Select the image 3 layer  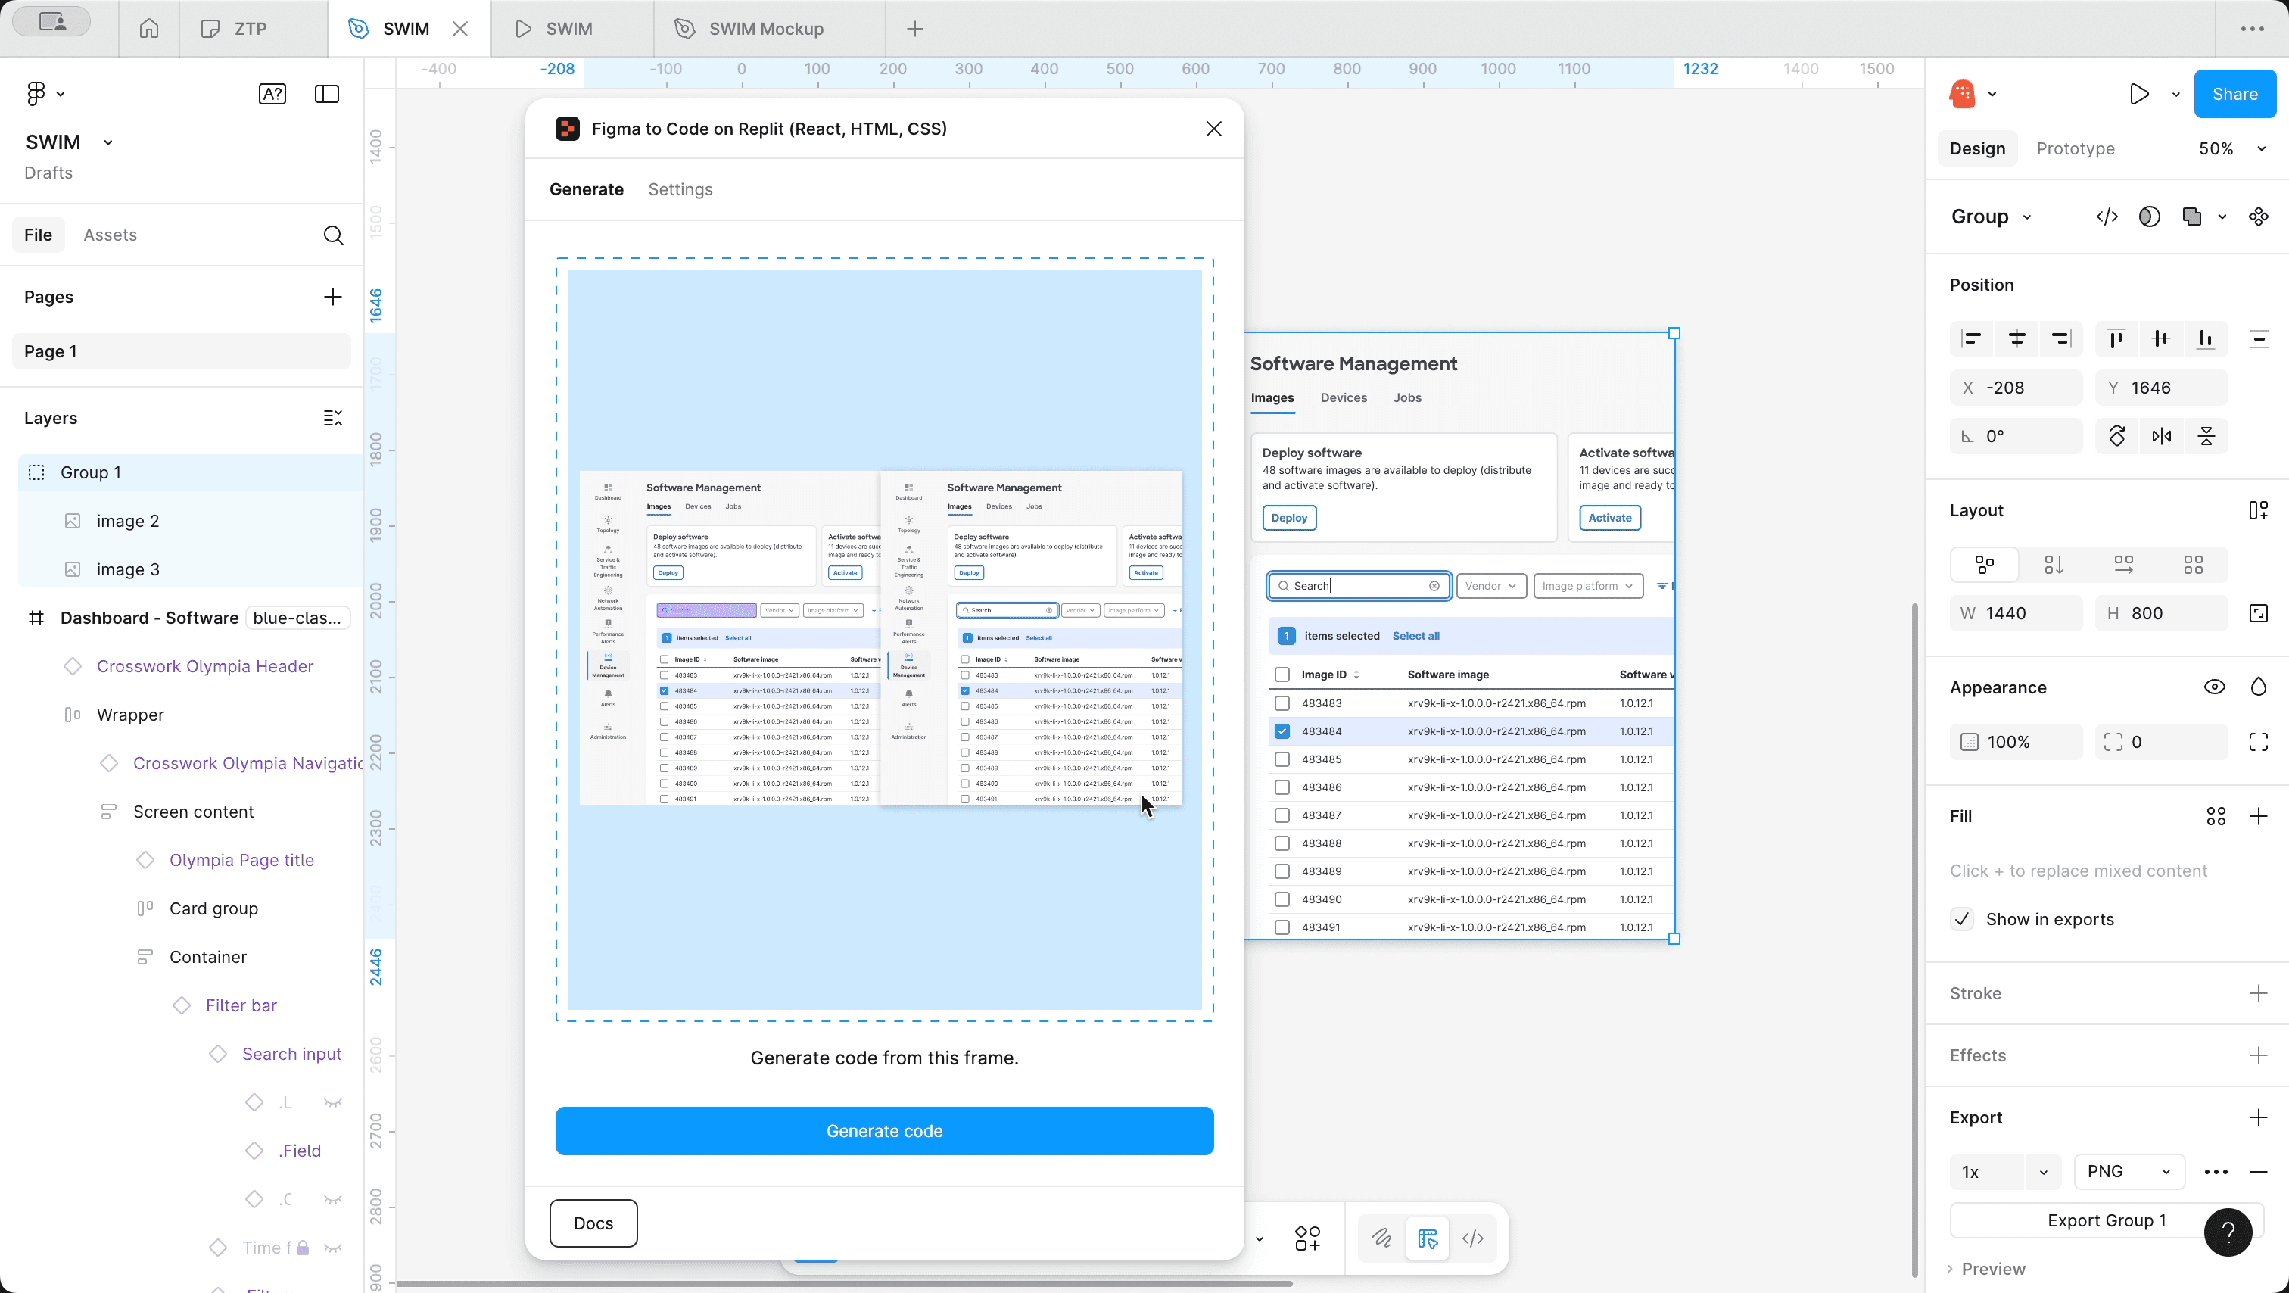point(128,569)
